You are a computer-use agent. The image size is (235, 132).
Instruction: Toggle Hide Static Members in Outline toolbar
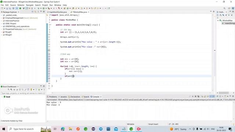point(226,15)
